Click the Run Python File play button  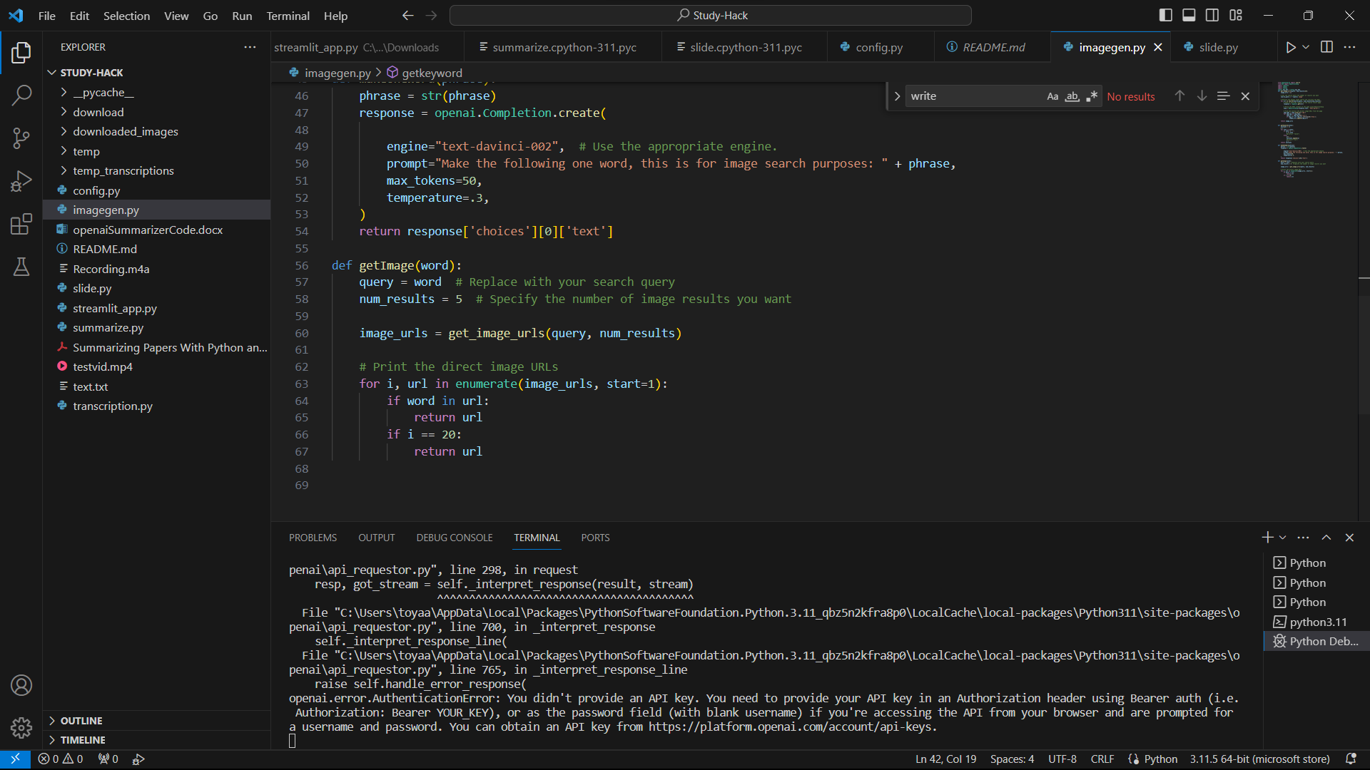pyautogui.click(x=1290, y=47)
